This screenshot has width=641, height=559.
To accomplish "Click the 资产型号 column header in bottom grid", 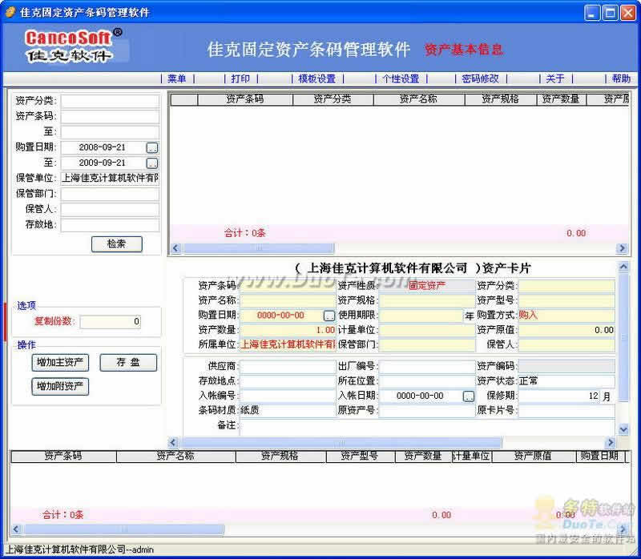I will (360, 456).
